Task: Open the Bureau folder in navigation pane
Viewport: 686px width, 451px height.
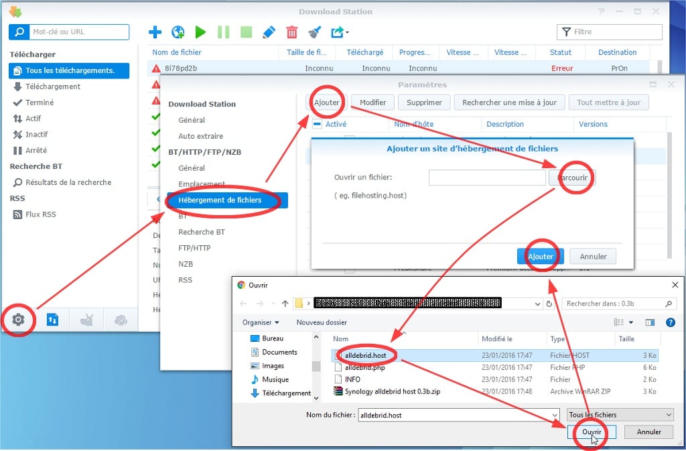Action: click(273, 338)
